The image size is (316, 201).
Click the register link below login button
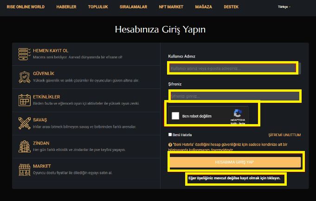pos(234,178)
